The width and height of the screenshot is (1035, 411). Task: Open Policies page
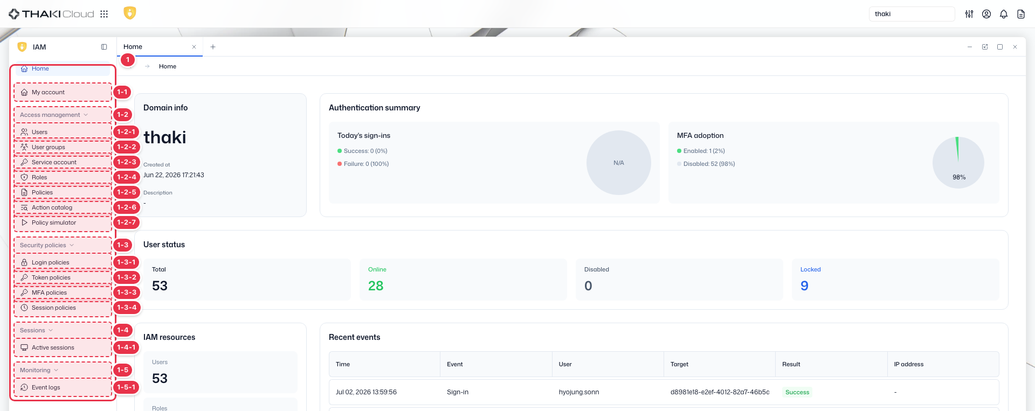pyautogui.click(x=63, y=192)
